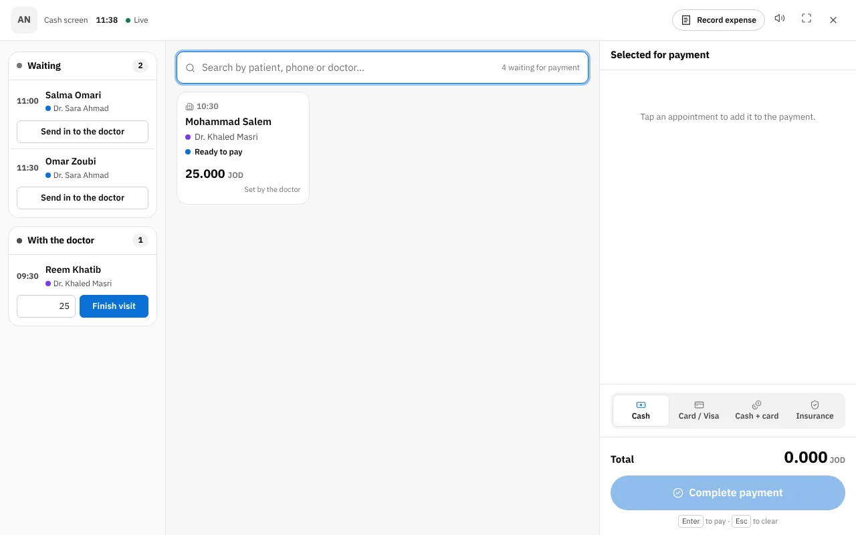Click the Esc key hint
856x535 pixels.
tap(741, 522)
